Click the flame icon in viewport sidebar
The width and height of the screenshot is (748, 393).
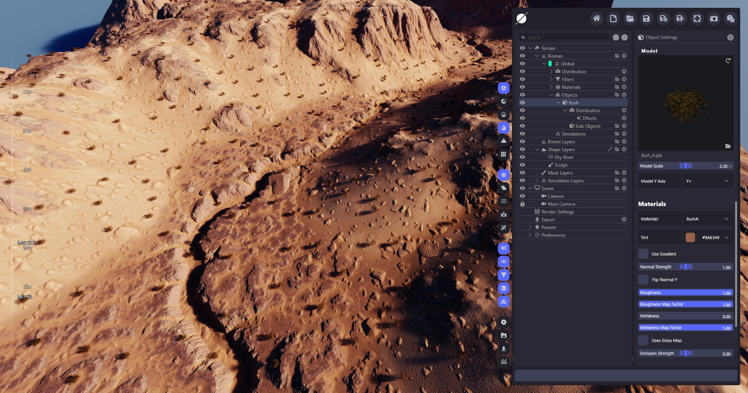[x=504, y=128]
